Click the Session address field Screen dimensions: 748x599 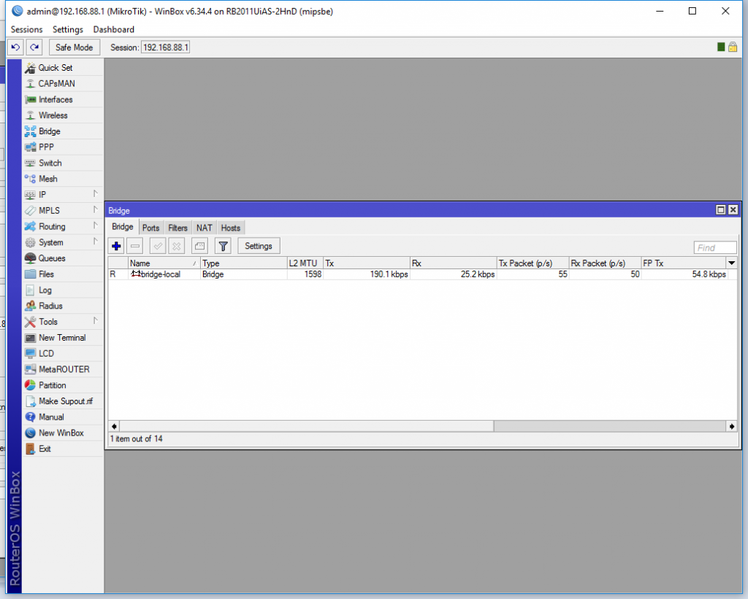pos(166,47)
